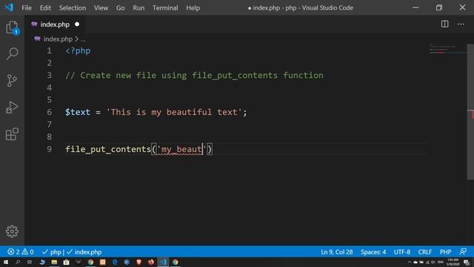Open the Windows notification center icon
The width and height of the screenshot is (474, 267).
(x=467, y=262)
